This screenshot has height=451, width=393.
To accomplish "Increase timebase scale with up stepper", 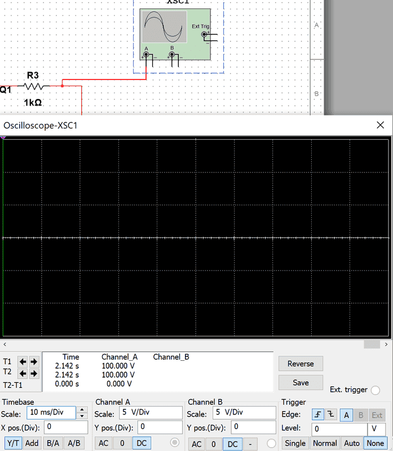I will click(82, 409).
